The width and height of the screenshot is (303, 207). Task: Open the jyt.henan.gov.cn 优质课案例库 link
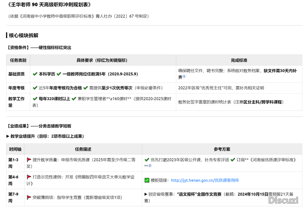(205, 180)
